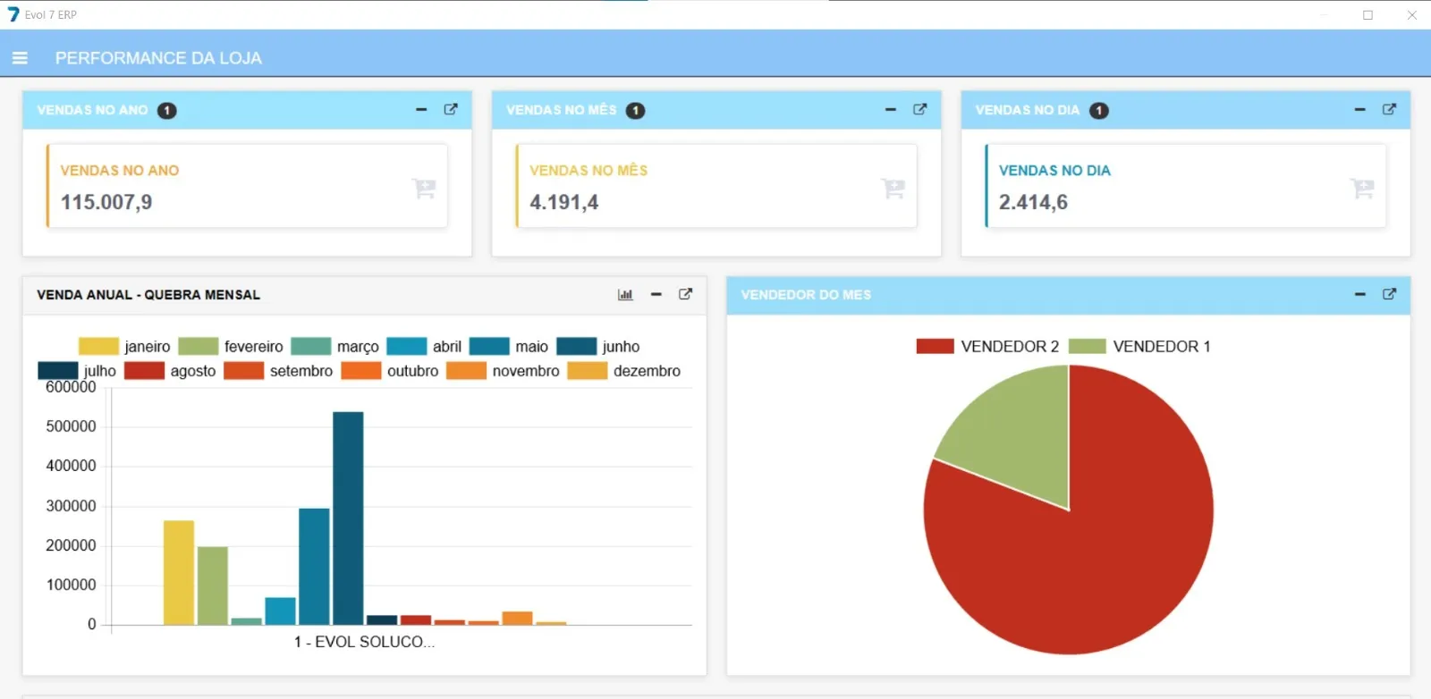Open the hamburger menu icon
The width and height of the screenshot is (1431, 699).
tap(20, 58)
